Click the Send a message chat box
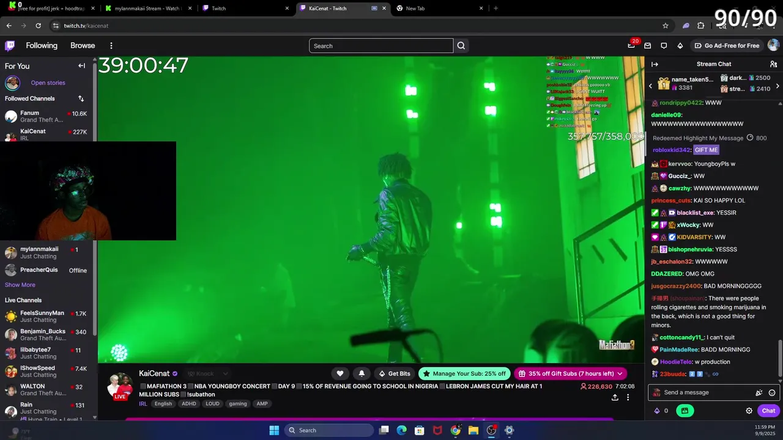This screenshot has height=440, width=783. click(713, 393)
